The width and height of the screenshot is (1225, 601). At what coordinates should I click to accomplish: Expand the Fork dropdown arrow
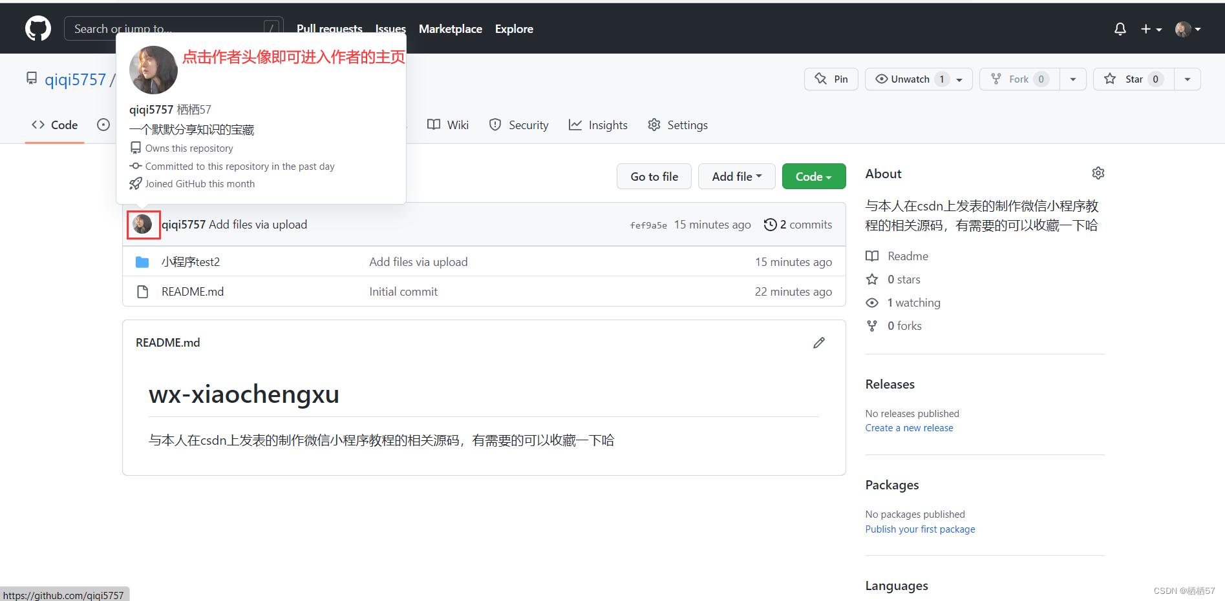tap(1073, 79)
